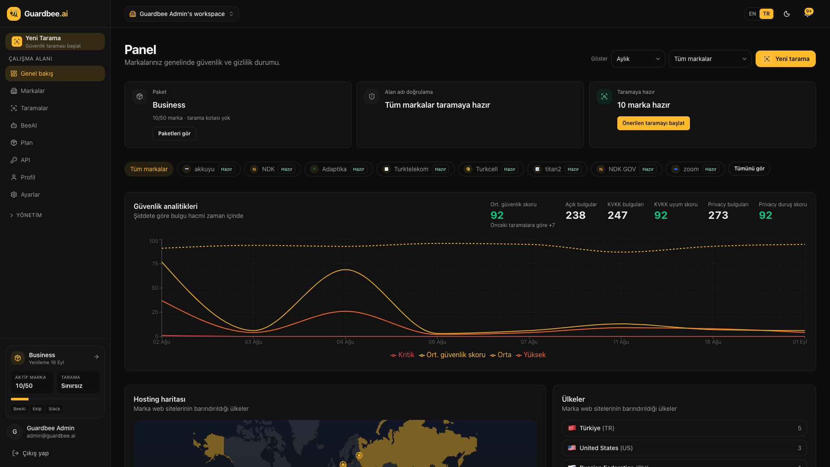Select the akkuyu brand chip

point(208,169)
